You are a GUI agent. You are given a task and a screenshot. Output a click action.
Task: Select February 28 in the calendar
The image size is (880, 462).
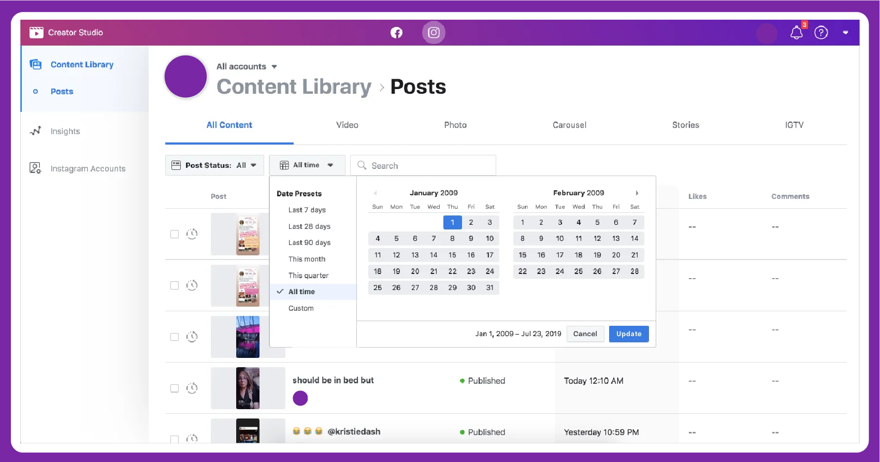pos(634,271)
